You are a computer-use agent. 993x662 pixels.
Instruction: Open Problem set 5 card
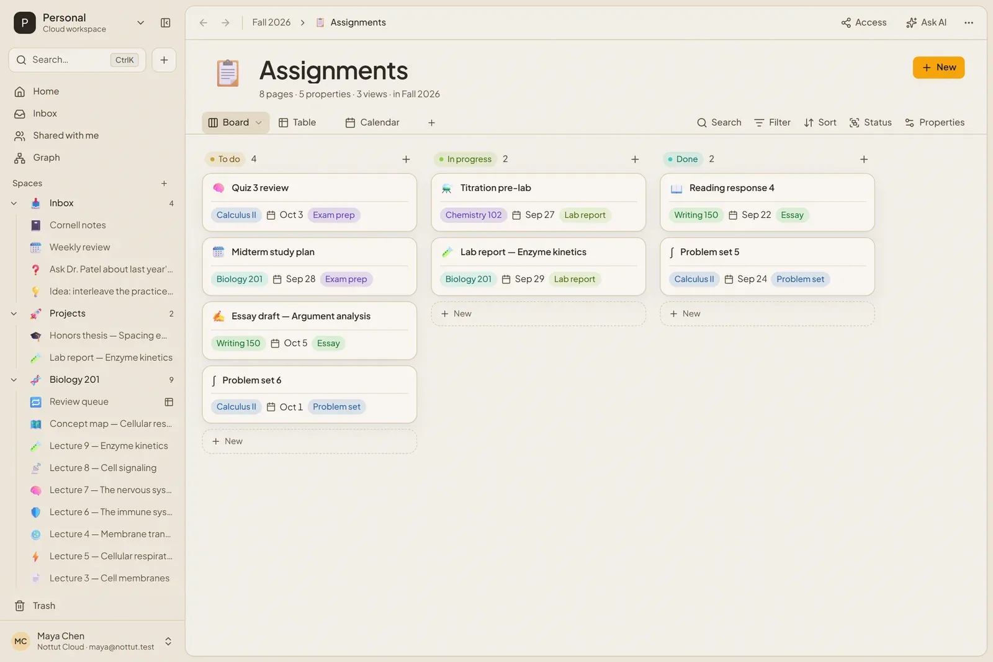[x=768, y=267]
